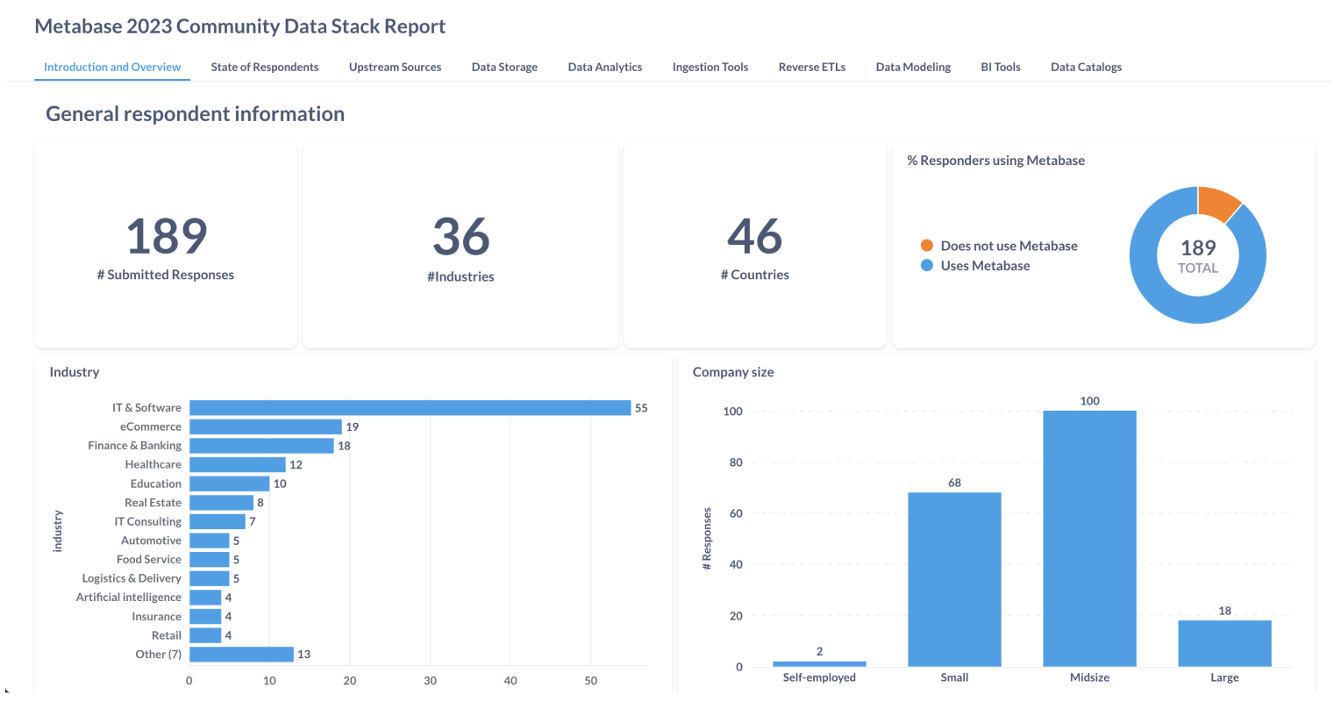Click the Real Estate bar

point(221,503)
